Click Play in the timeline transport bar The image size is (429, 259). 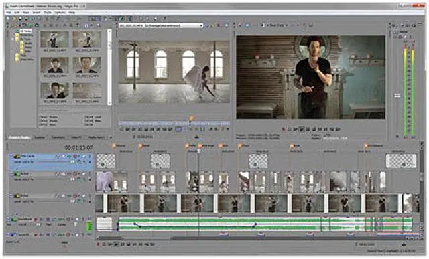coord(116,244)
